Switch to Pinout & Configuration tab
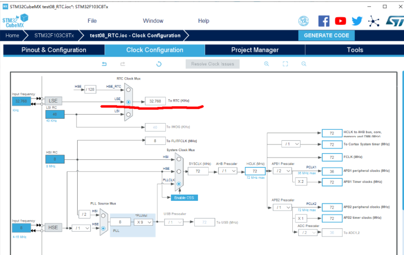Viewport: 404px width, 255px height. [54, 50]
